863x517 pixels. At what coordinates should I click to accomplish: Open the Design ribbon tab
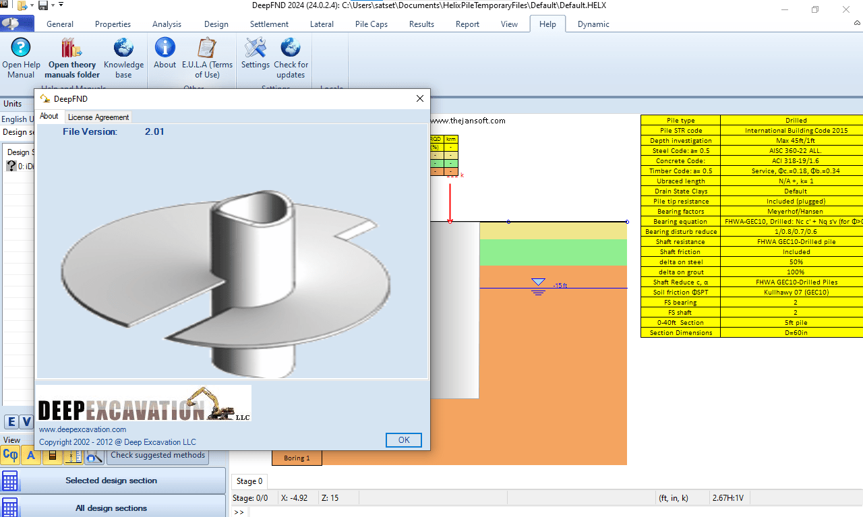pyautogui.click(x=216, y=24)
